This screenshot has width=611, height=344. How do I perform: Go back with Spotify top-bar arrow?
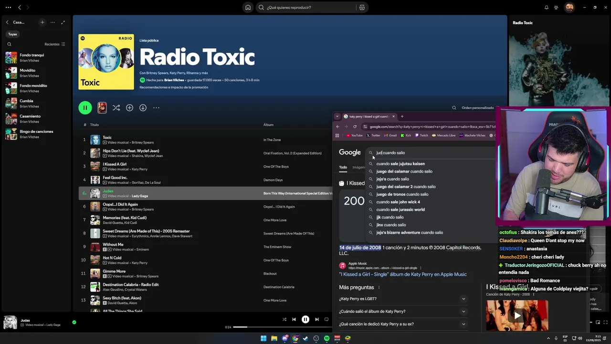pos(20,7)
